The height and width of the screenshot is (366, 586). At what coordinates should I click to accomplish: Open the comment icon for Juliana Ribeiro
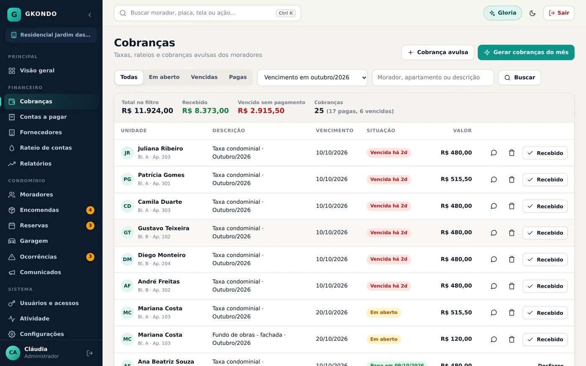(x=494, y=153)
